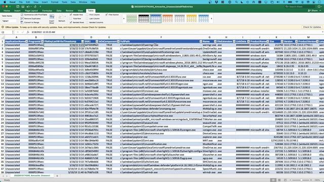The height and width of the screenshot is (182, 324).
Task: Click the Summarize with PivotTable icon
Action: click(x=22, y=15)
